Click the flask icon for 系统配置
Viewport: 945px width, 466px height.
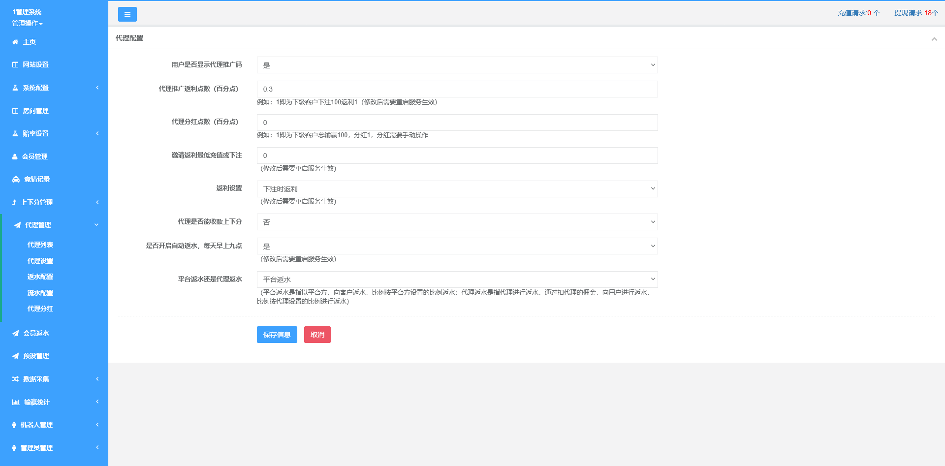tap(15, 88)
